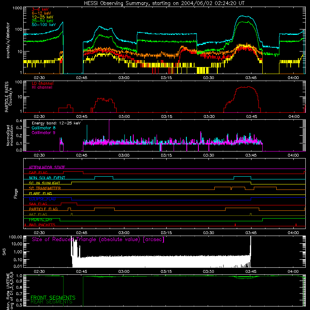The width and height of the screenshot is (310, 310).
Task: Click the HESSI Observing Summary title text
Action: [x=164, y=3]
